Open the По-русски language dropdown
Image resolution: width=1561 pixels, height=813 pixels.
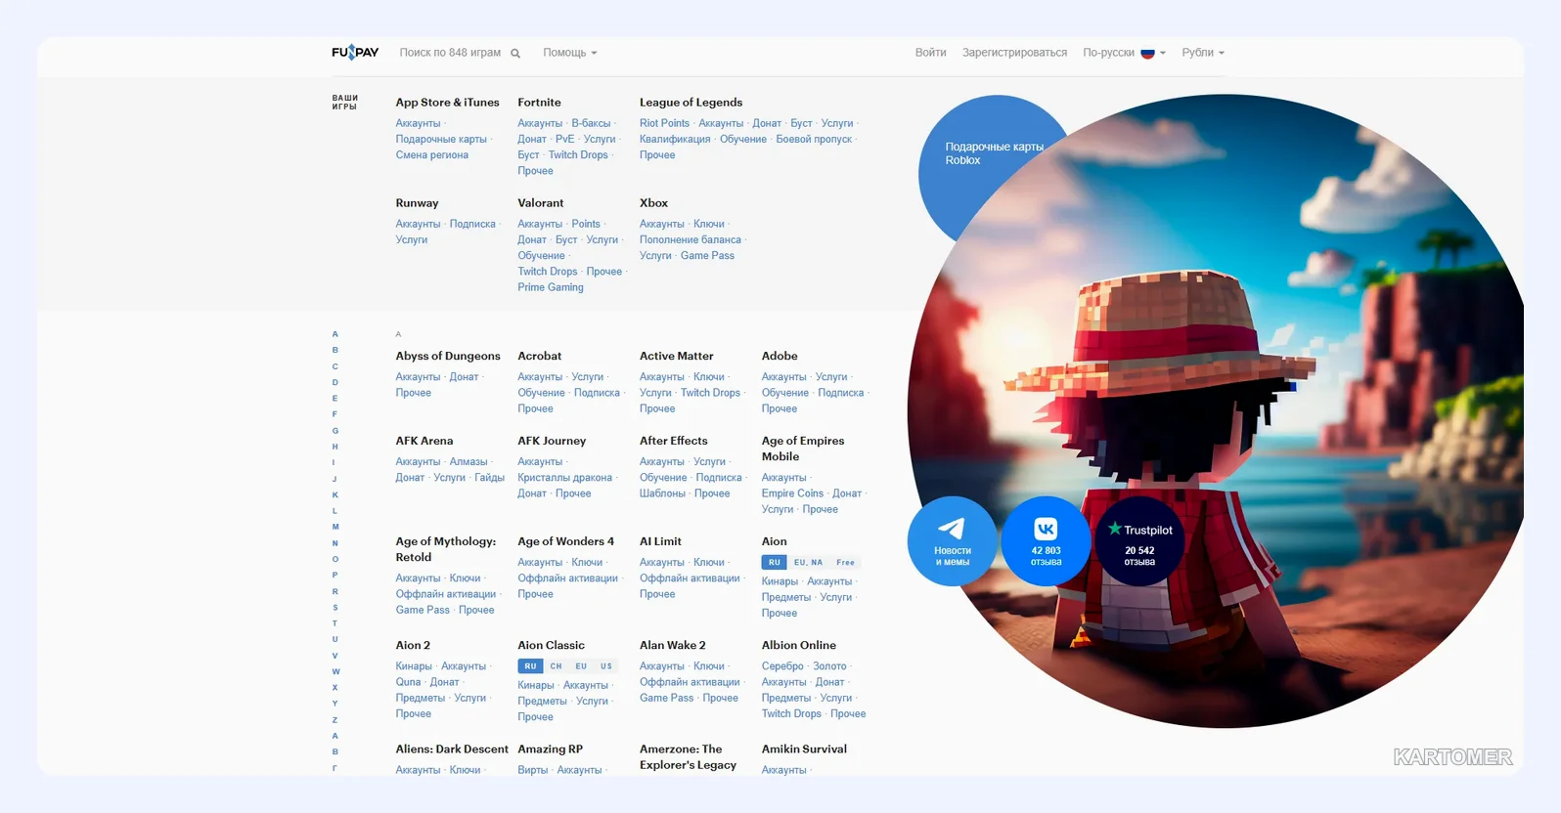(x=1124, y=53)
